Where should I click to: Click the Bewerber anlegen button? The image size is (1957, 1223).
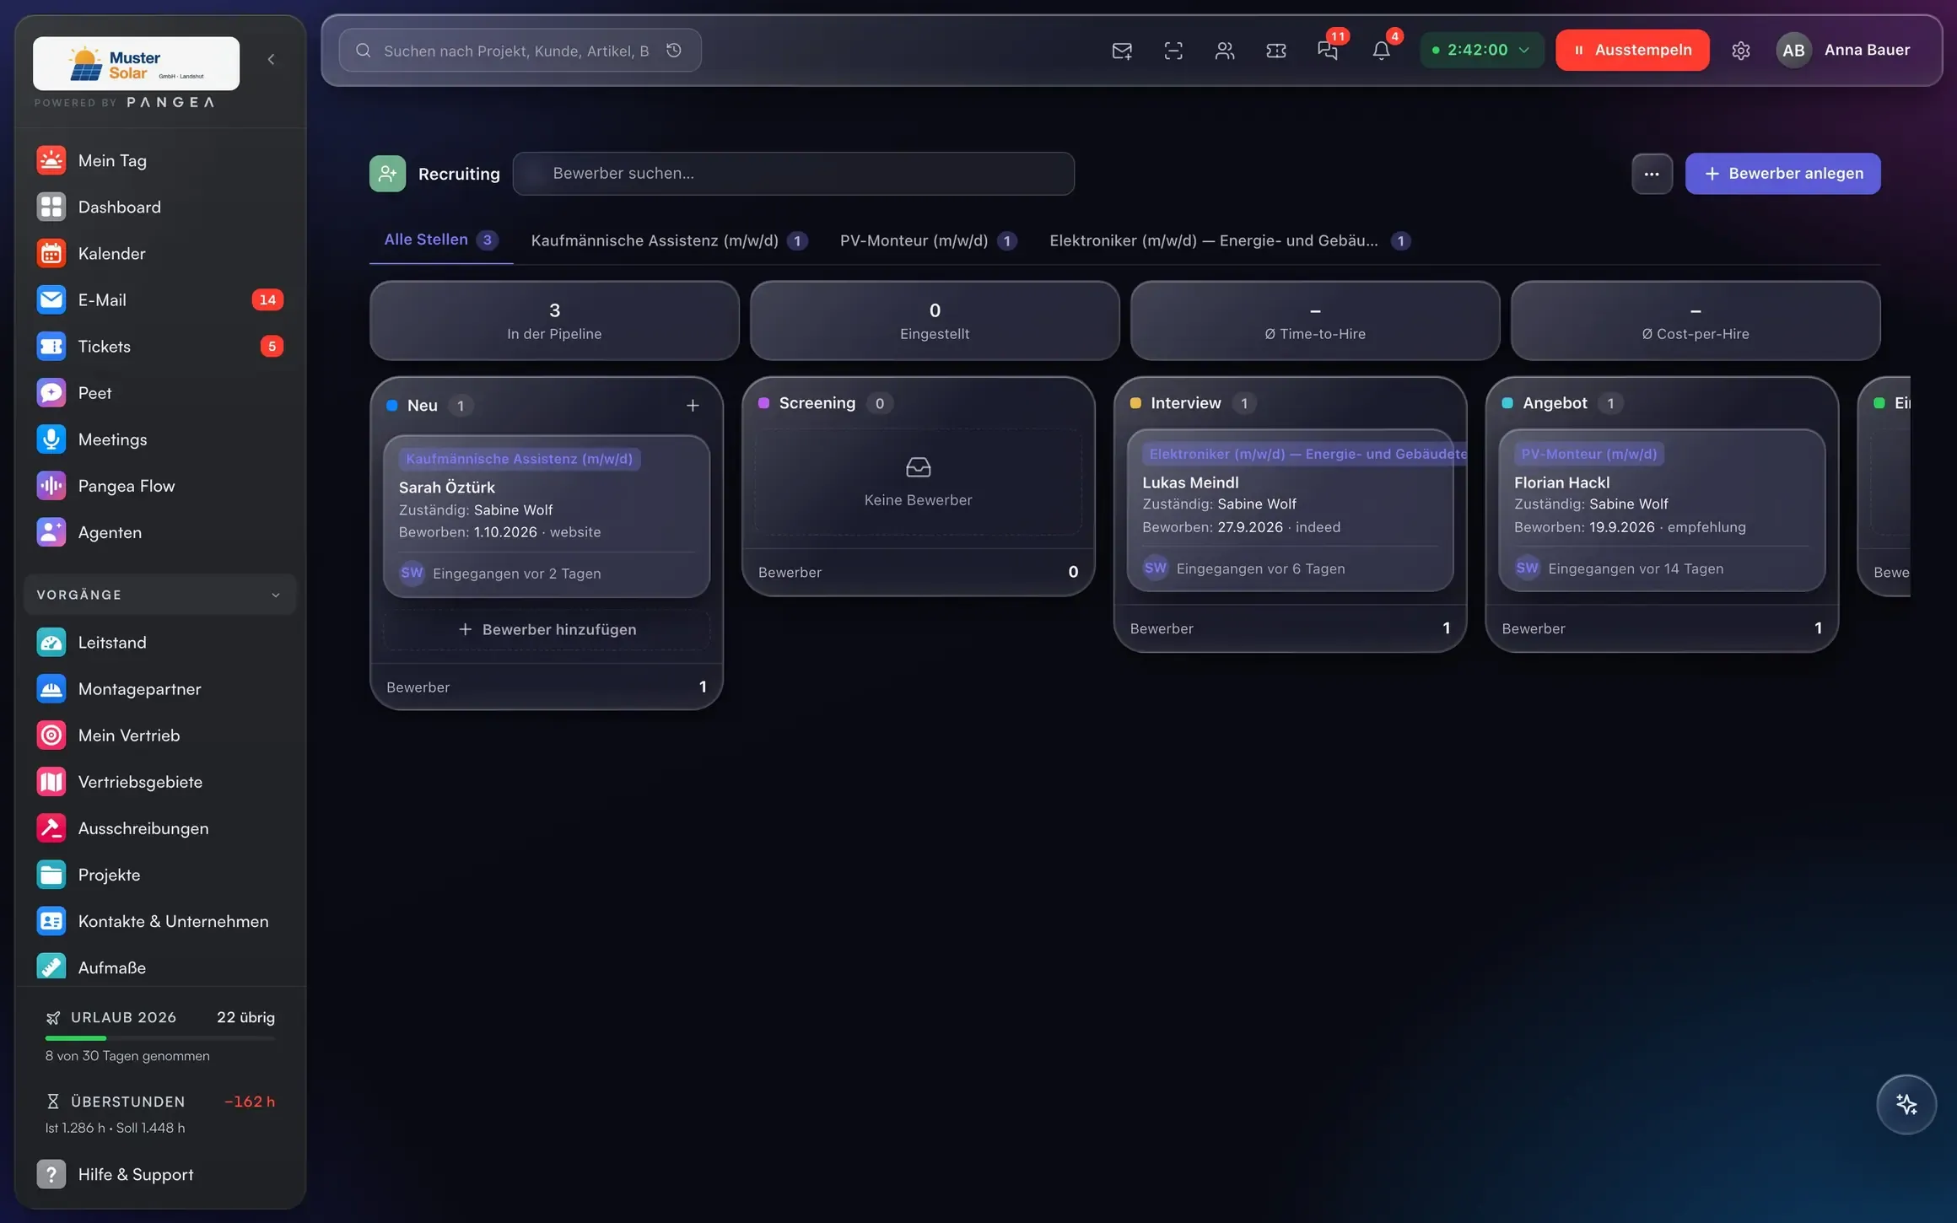point(1782,174)
